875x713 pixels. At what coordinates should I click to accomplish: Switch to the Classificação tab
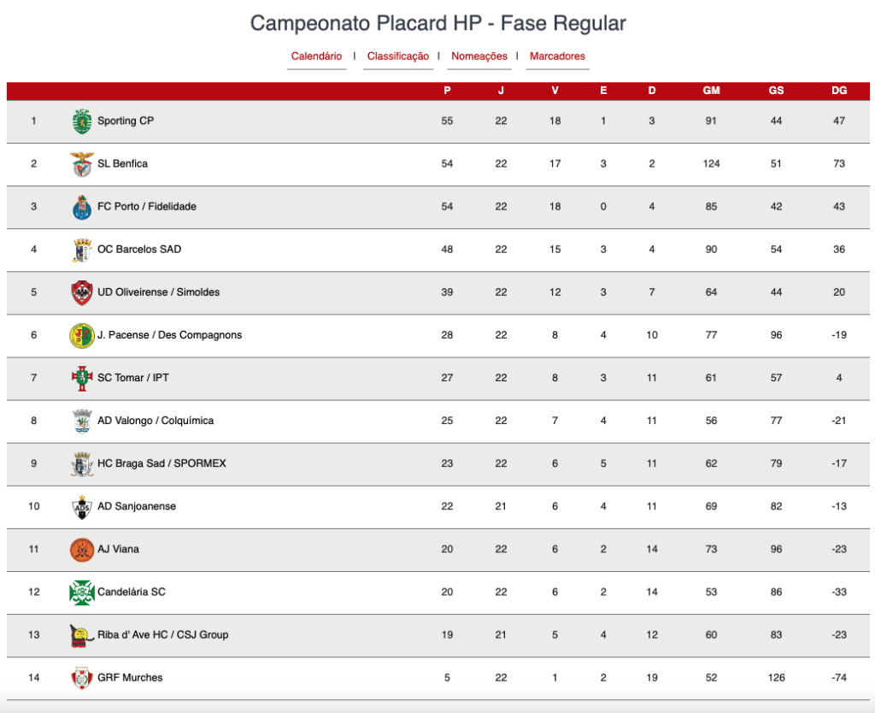point(398,56)
